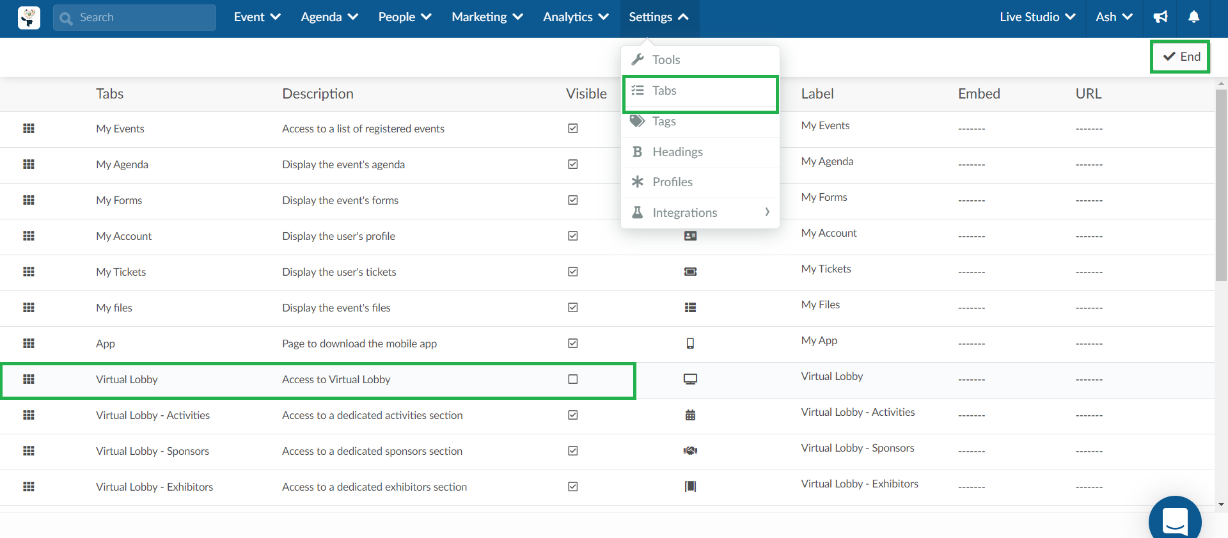Click the scrollbar down arrow

pyautogui.click(x=1221, y=505)
